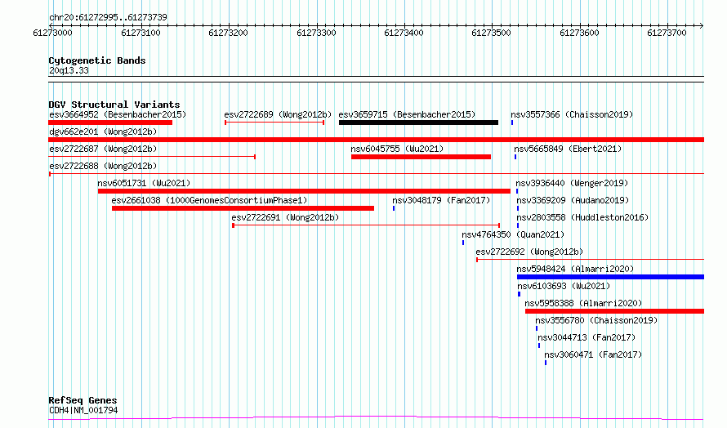727x428 pixels.
Task: Select nsv5958388 (Almarri2020) variant label
Action: pyautogui.click(x=583, y=303)
